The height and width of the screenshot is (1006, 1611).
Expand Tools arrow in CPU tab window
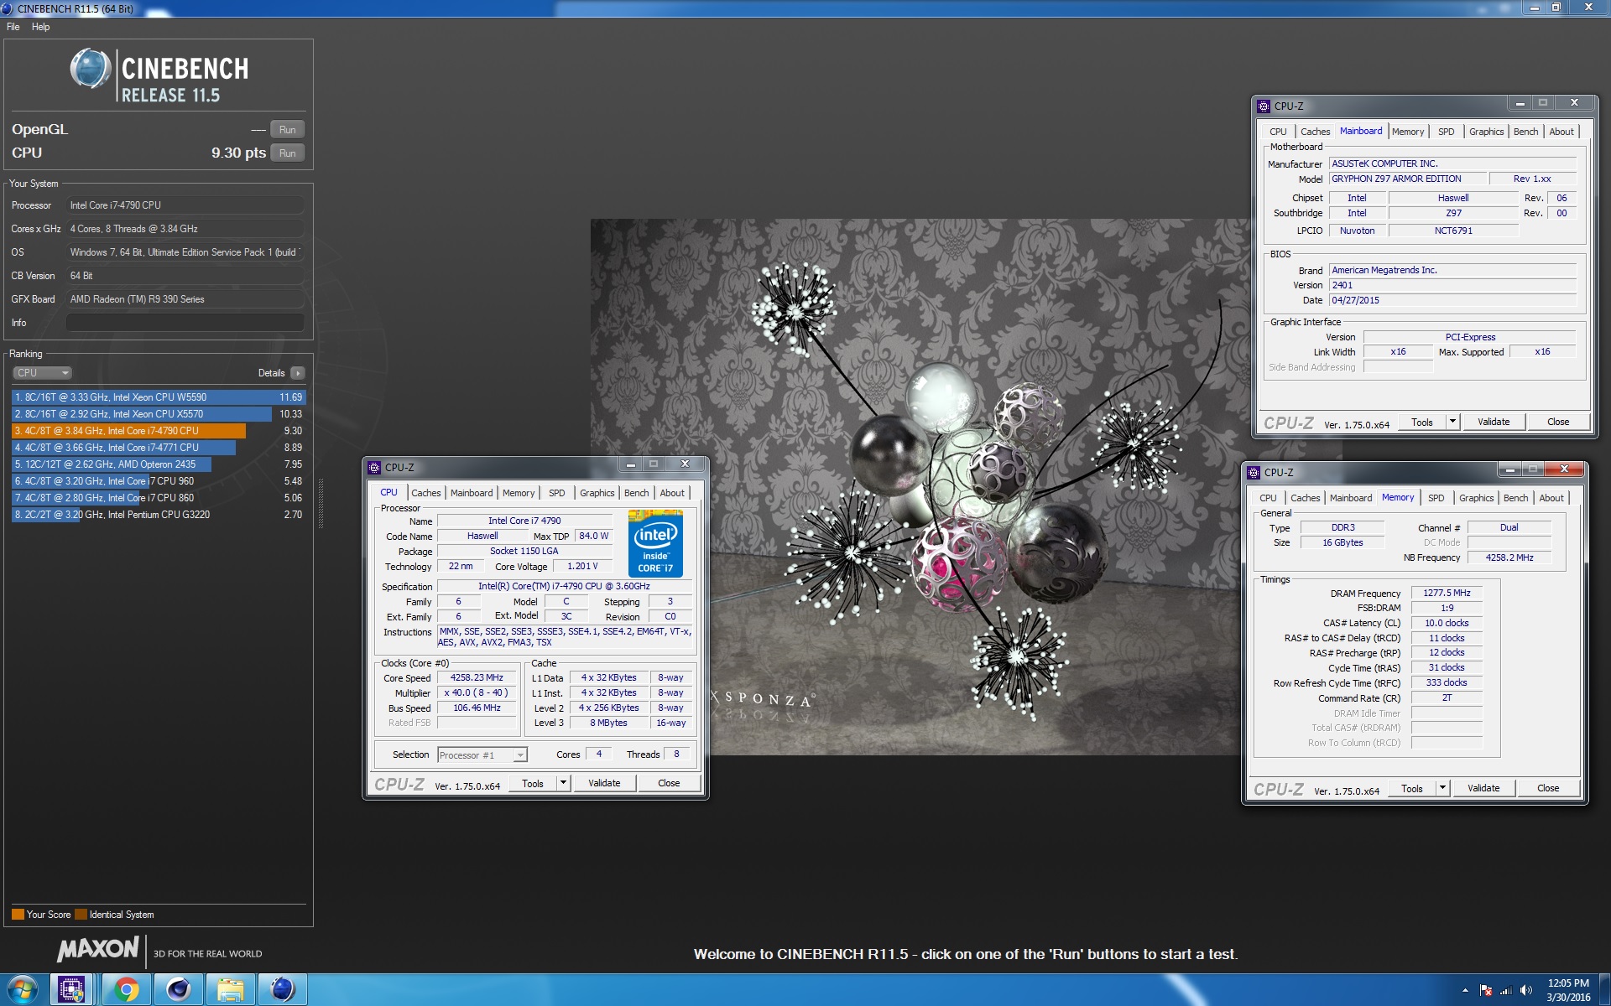point(564,783)
